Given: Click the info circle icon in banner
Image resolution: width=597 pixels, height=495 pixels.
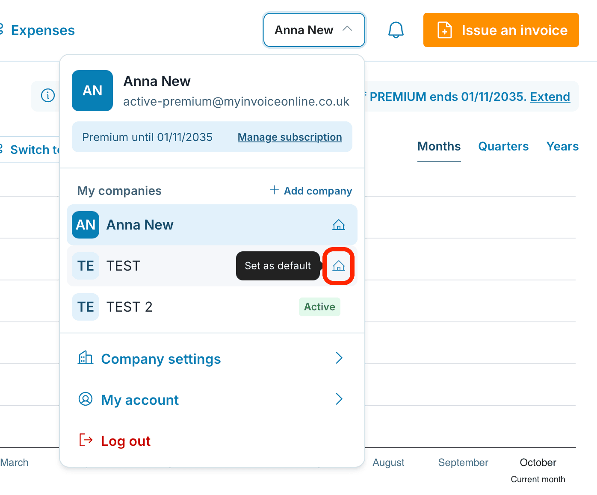Looking at the screenshot, I should (x=48, y=95).
